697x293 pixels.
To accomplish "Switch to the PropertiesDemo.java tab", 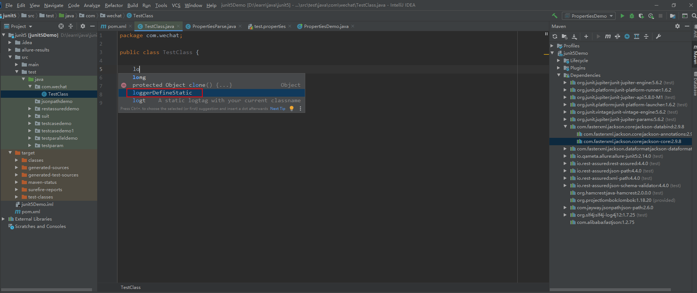I will pyautogui.click(x=326, y=26).
